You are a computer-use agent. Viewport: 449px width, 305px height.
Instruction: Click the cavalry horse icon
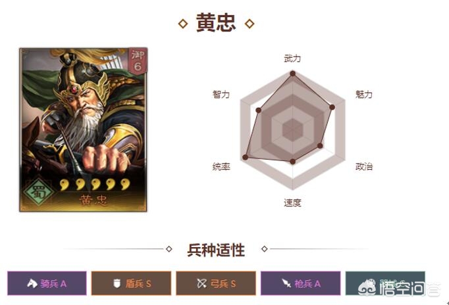(x=32, y=283)
